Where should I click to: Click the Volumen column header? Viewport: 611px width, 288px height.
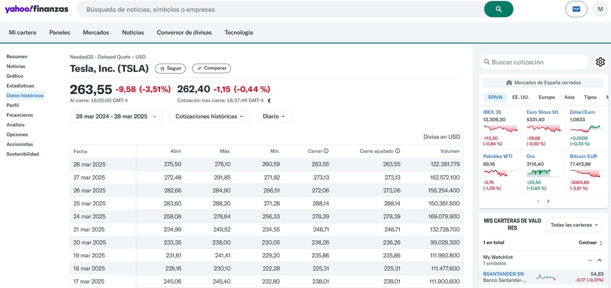point(450,151)
